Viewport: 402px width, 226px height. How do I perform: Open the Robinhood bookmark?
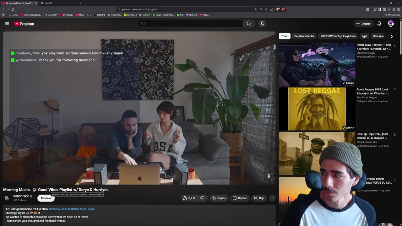pos(130,15)
